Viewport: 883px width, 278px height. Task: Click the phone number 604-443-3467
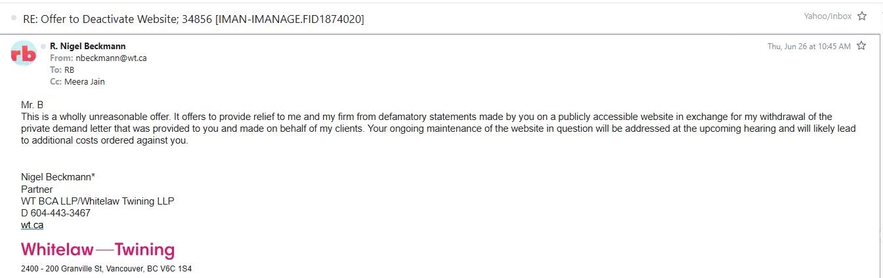pos(60,213)
